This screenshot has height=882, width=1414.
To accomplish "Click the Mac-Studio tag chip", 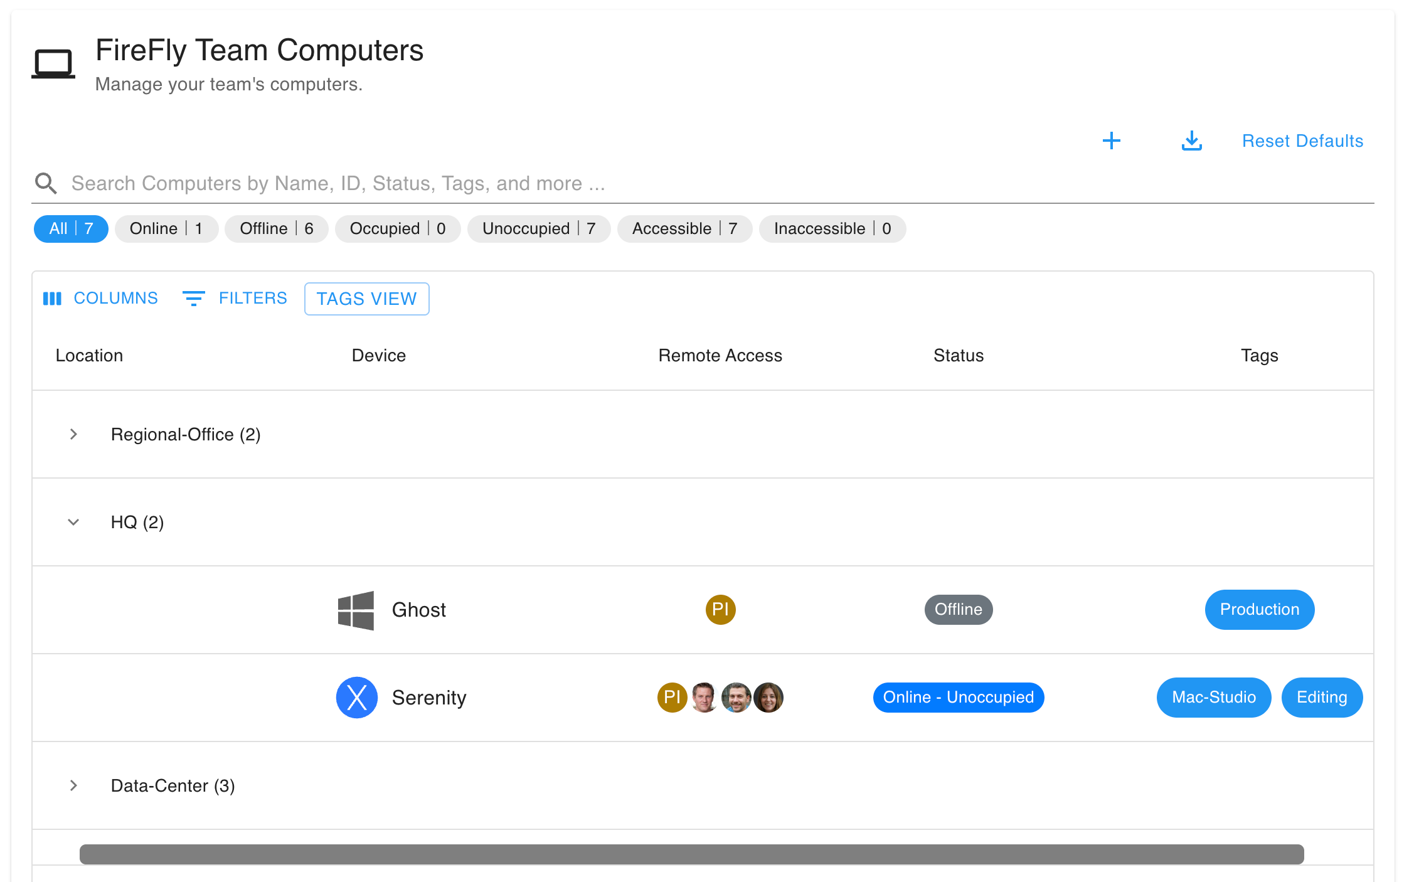I will coord(1214,698).
